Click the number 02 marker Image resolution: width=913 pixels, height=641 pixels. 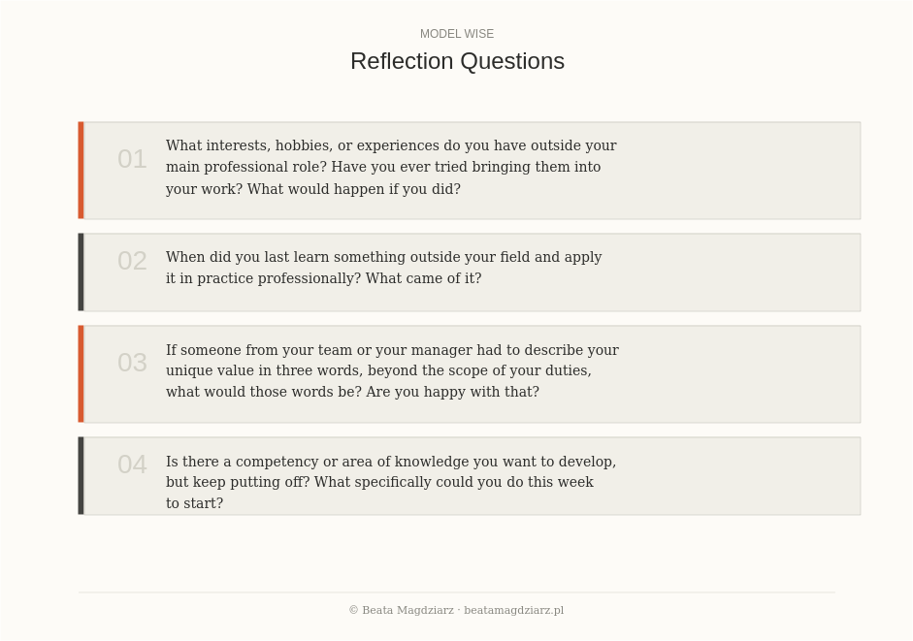point(132,261)
